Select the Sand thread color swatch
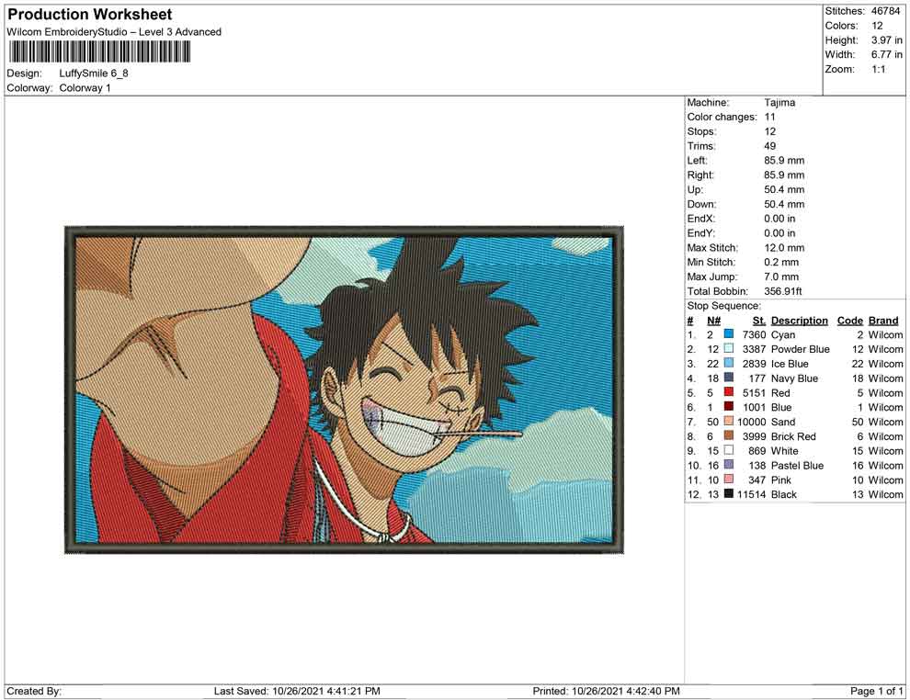Viewport: 910px width, 700px height. (x=729, y=421)
